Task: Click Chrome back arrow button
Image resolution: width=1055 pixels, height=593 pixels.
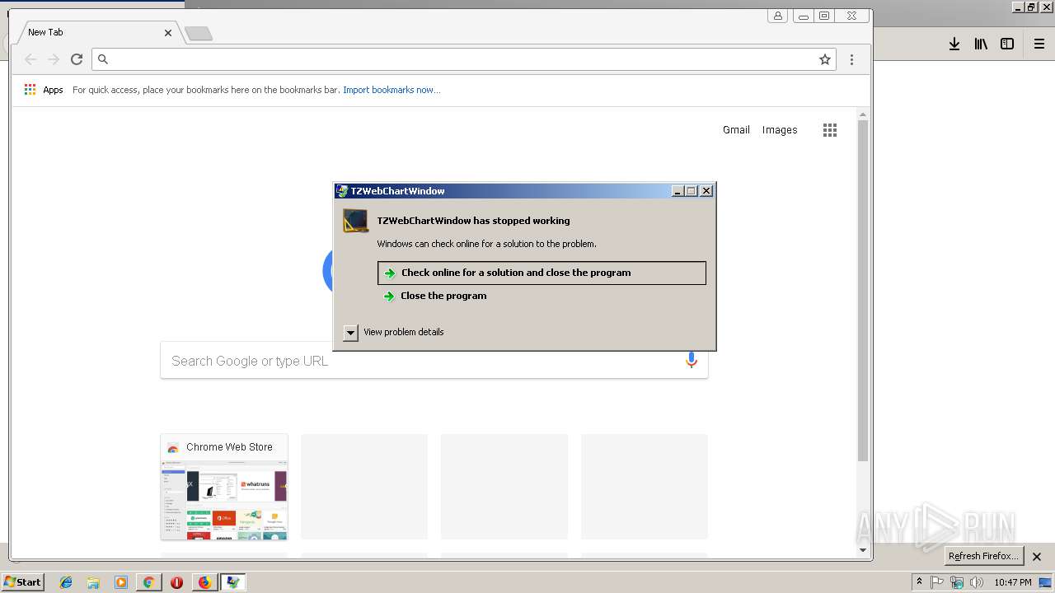Action: click(x=30, y=59)
